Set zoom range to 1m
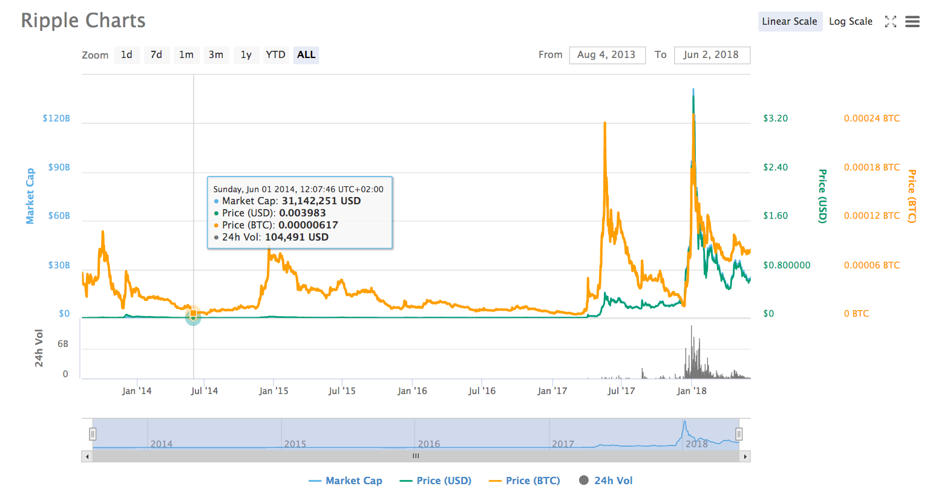The image size is (950, 492). pyautogui.click(x=186, y=55)
